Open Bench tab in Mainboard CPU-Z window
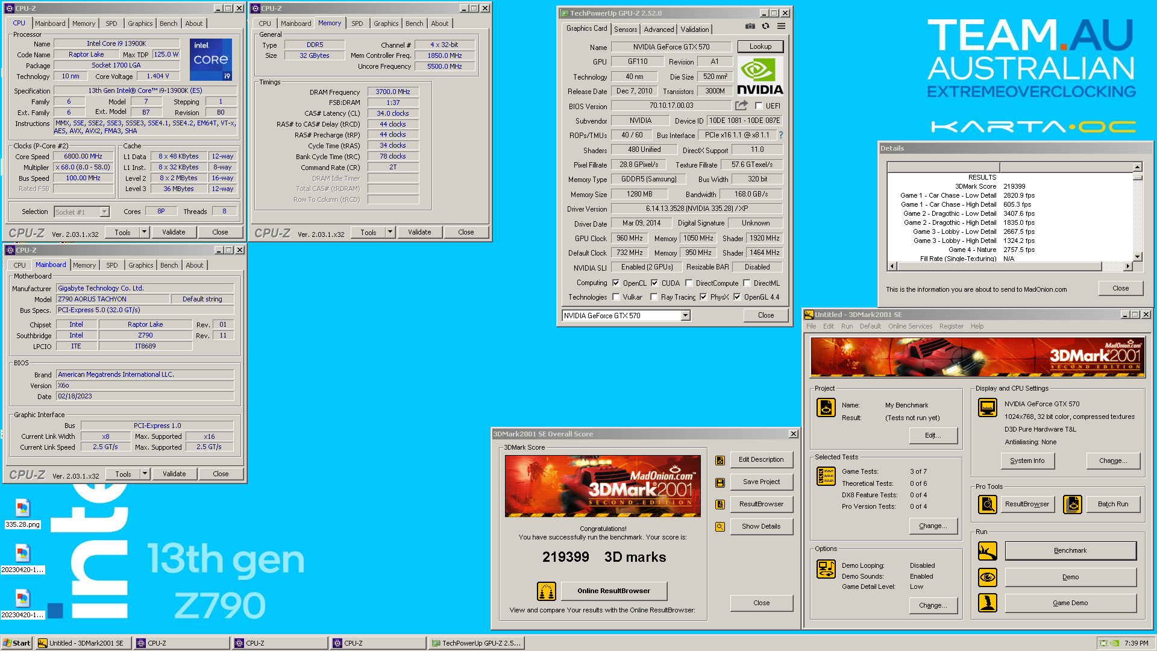The image size is (1157, 651). (x=169, y=265)
